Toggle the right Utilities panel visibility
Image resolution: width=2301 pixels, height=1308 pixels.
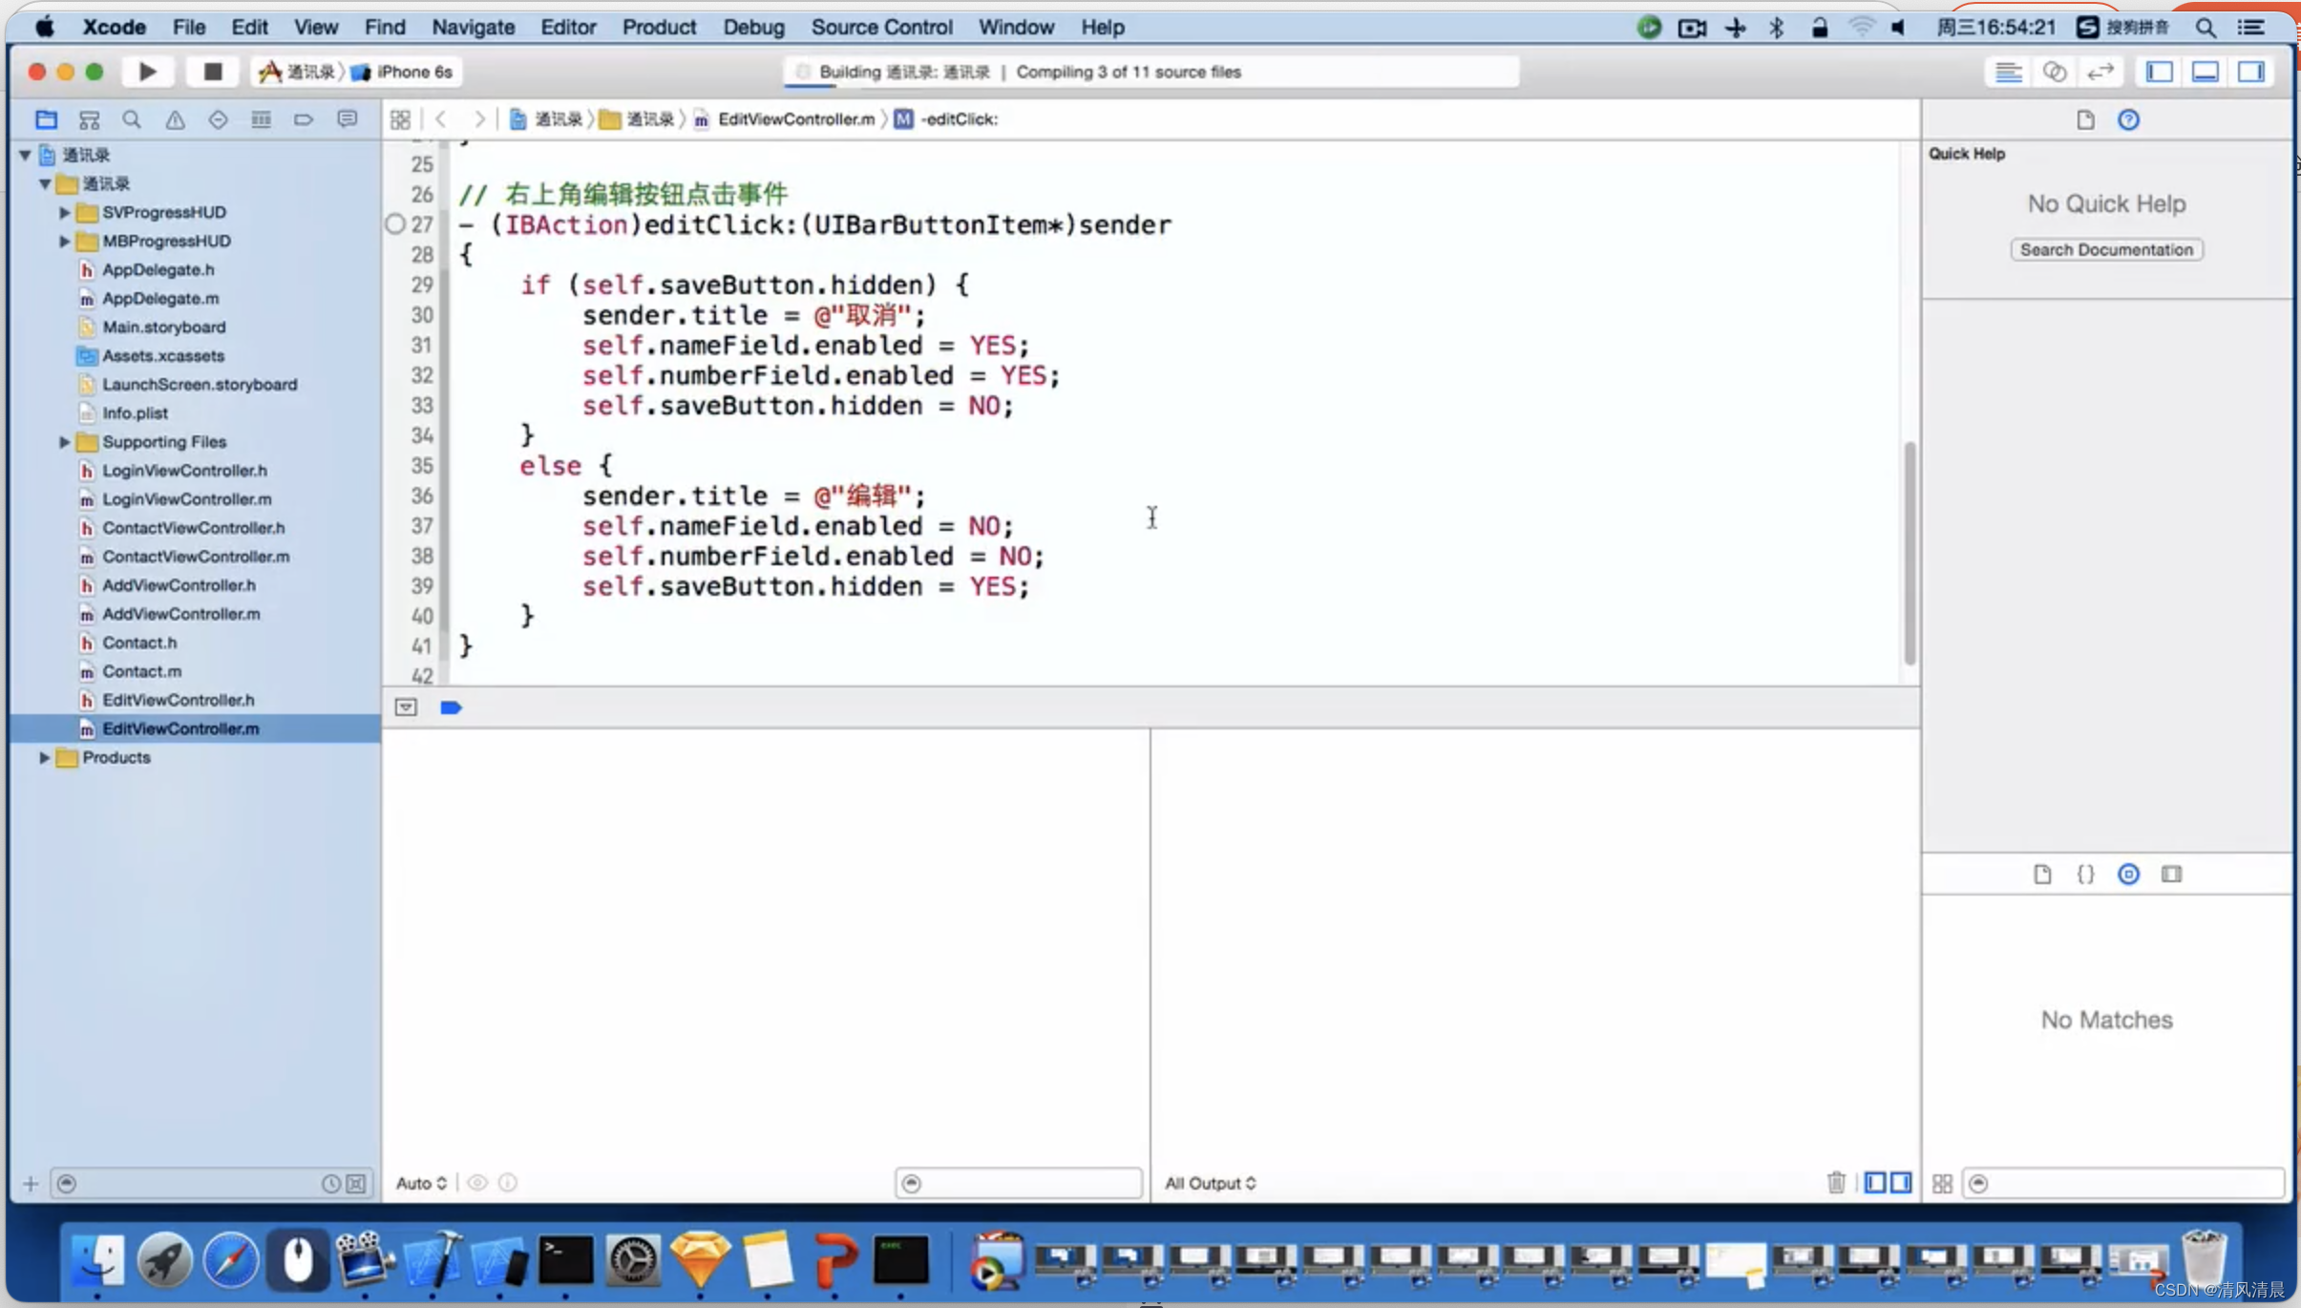click(x=2250, y=72)
